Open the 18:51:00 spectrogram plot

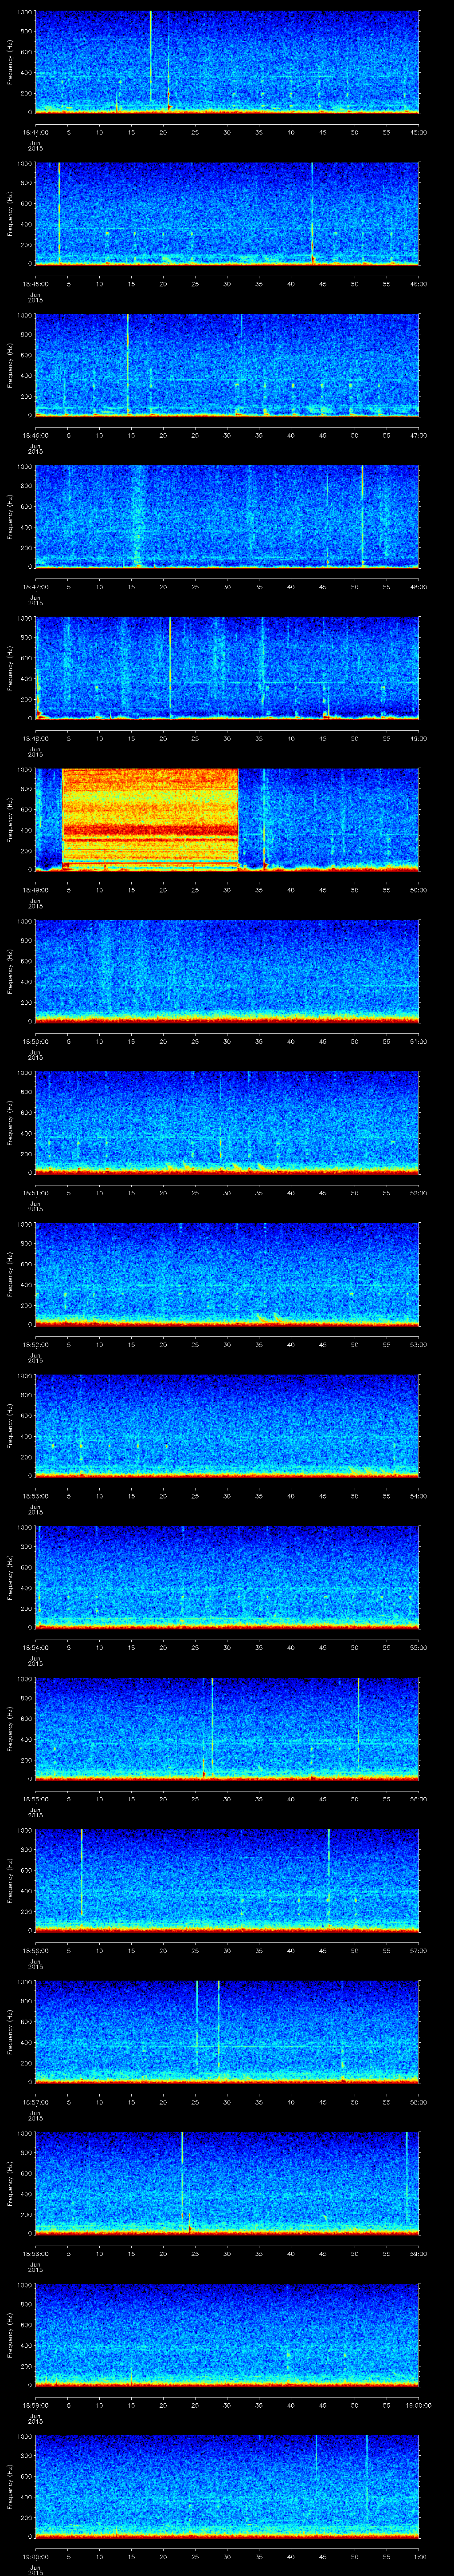[x=227, y=1121]
